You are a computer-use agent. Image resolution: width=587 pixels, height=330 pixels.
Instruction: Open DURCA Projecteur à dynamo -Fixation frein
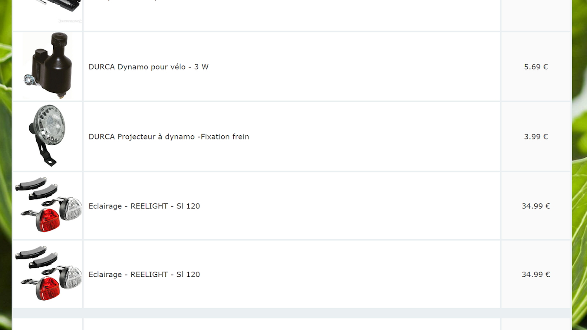[169, 137]
